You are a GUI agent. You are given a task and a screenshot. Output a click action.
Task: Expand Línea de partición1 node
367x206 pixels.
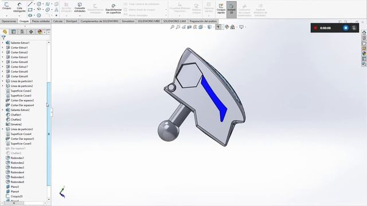click(2, 81)
